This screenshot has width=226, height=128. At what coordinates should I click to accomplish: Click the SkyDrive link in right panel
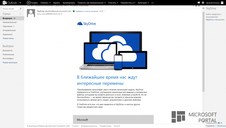pos(209,19)
